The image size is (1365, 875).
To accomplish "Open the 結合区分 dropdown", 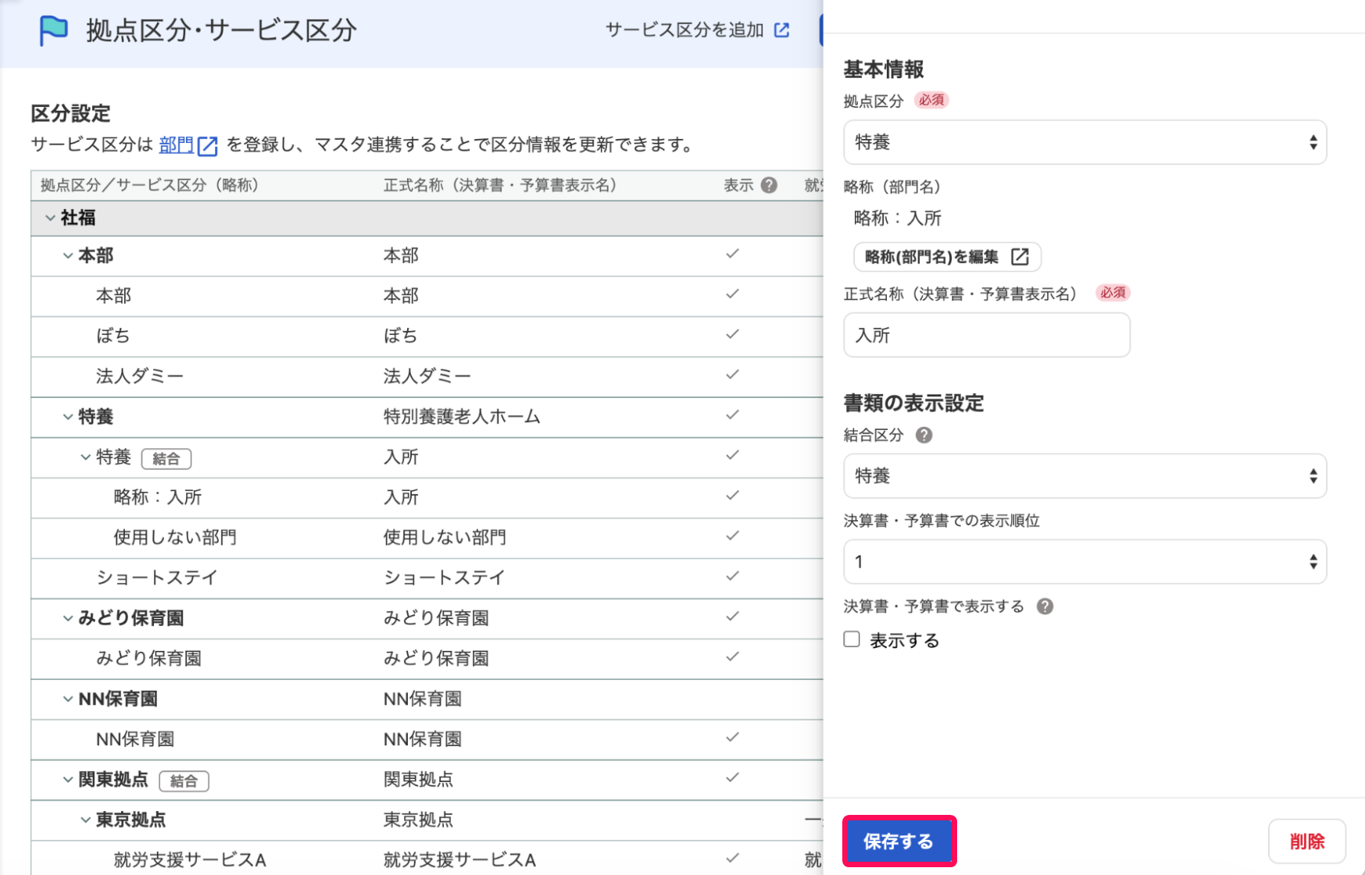I will tap(1084, 476).
